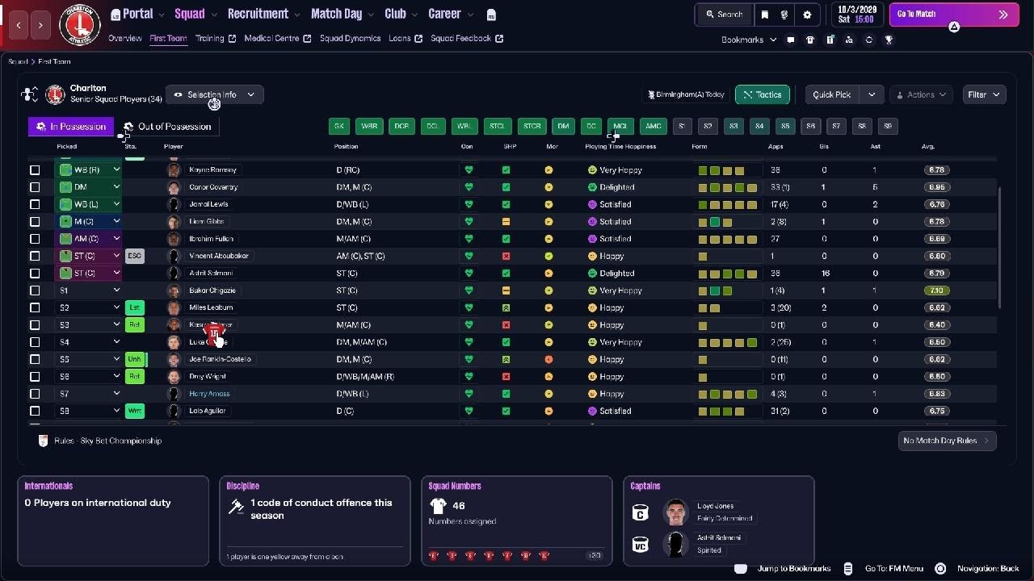The image size is (1034, 581).
Task: Click the trophy shortcut icon
Action: 889,40
